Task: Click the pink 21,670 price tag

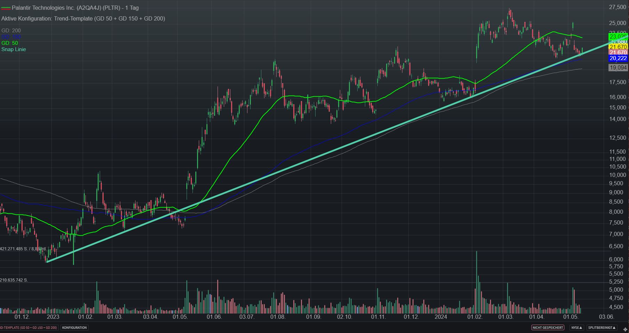Action: tap(618, 52)
